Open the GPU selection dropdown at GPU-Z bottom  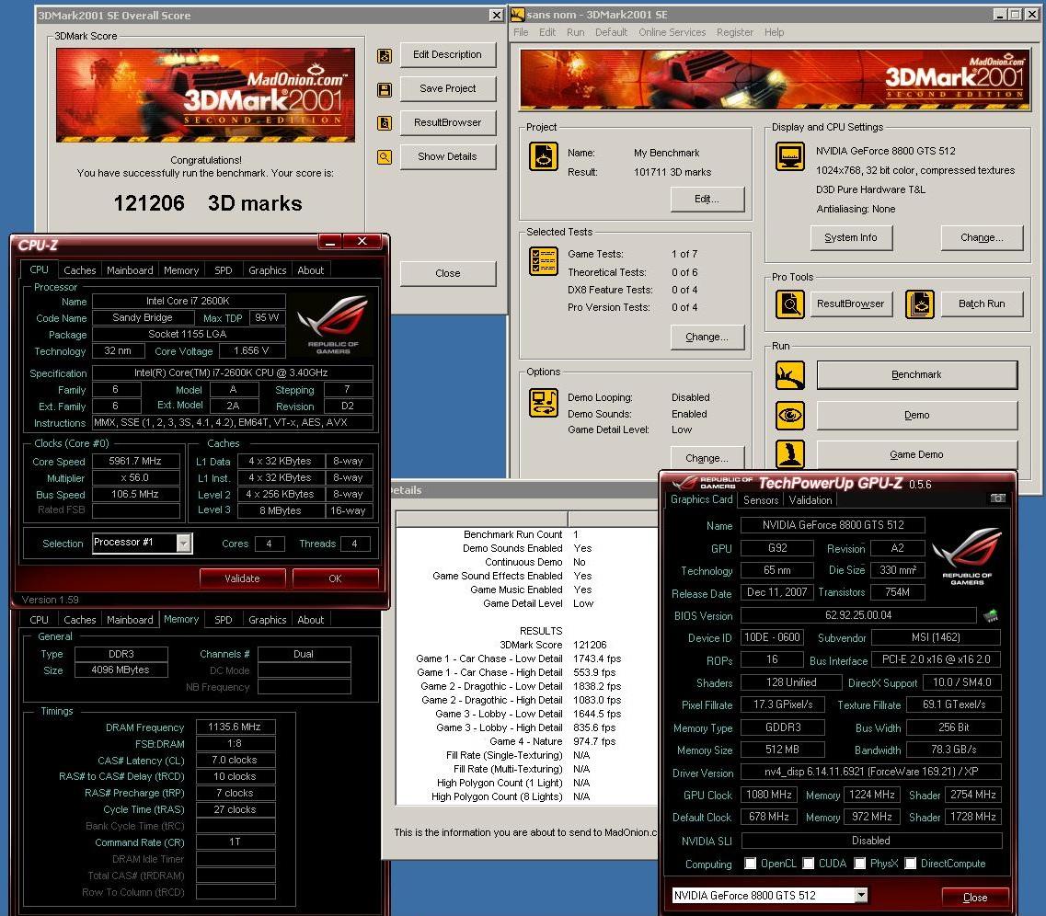pyautogui.click(x=861, y=896)
